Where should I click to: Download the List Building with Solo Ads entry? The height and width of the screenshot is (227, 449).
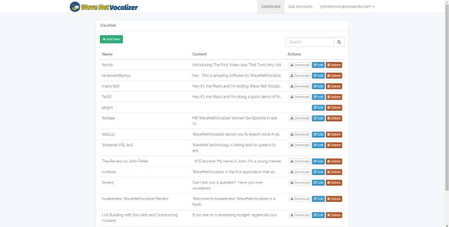click(300, 215)
